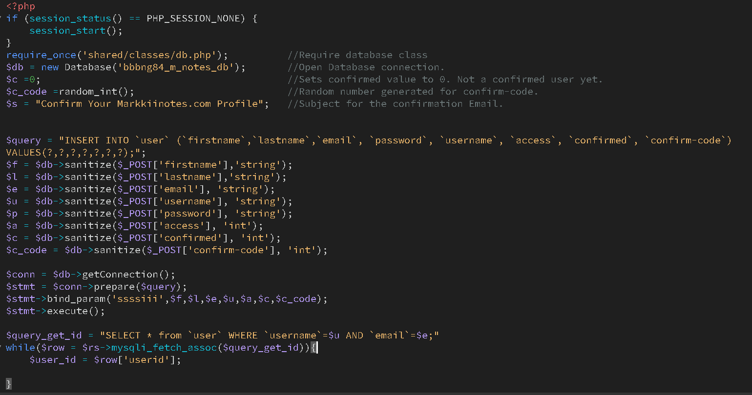Click the prepare method call
The width and height of the screenshot is (752, 395).
tap(141, 287)
